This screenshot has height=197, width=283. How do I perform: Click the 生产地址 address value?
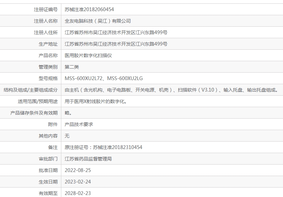click(116, 44)
